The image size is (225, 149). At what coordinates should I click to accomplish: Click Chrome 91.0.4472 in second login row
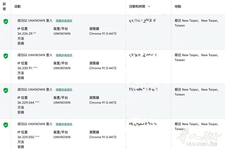tap(103, 68)
